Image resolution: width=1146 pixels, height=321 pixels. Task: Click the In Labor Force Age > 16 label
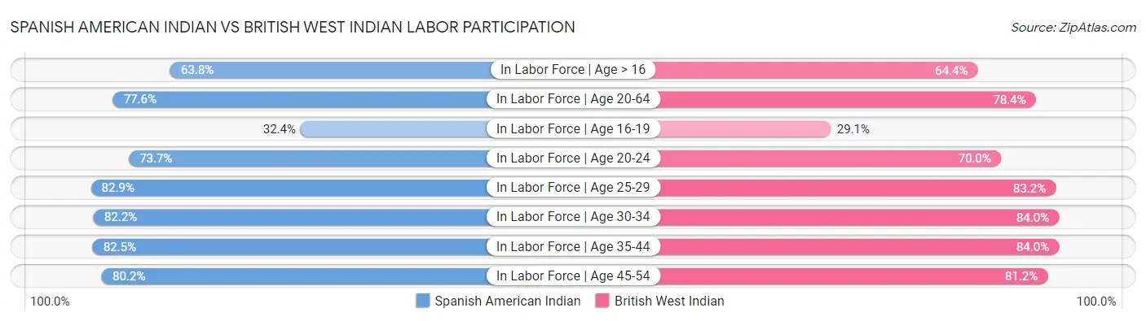pyautogui.click(x=573, y=70)
